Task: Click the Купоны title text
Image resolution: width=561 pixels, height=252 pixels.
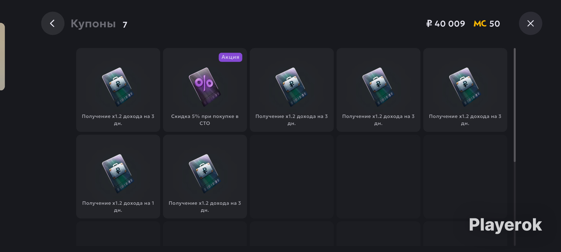Action: (93, 23)
